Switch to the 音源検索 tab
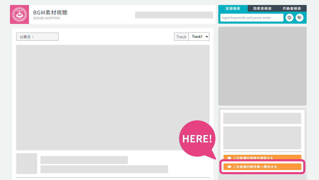Image resolution: width=319 pixels, height=180 pixels. (233, 8)
